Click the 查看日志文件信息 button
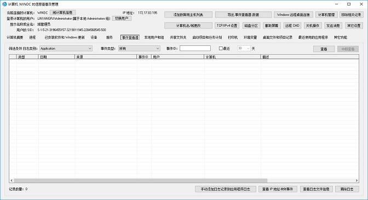The height and width of the screenshot is (200, 368). [317, 189]
